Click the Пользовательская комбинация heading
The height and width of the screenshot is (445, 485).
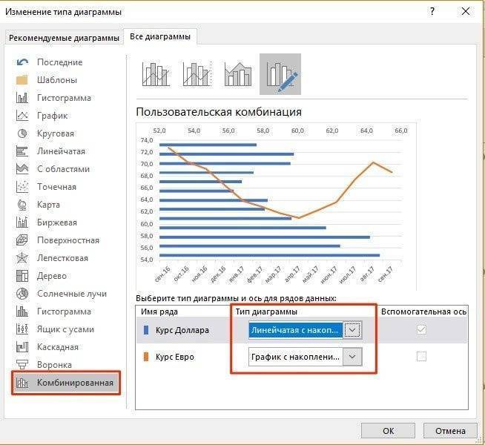219,112
